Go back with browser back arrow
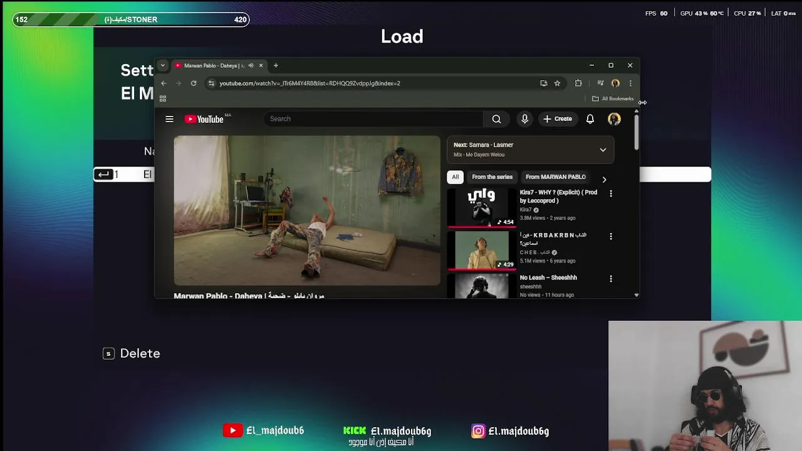 coord(164,83)
